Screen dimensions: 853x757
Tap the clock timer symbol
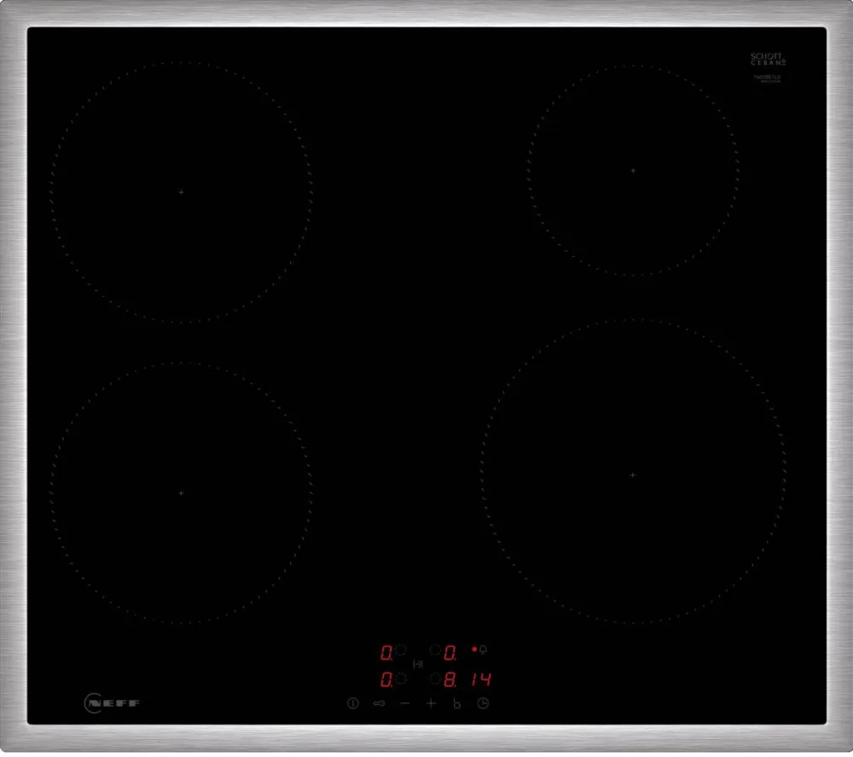[x=483, y=703]
